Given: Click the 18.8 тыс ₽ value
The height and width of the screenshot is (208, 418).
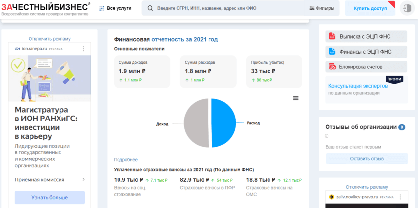Looking at the screenshot, I should [261, 180].
